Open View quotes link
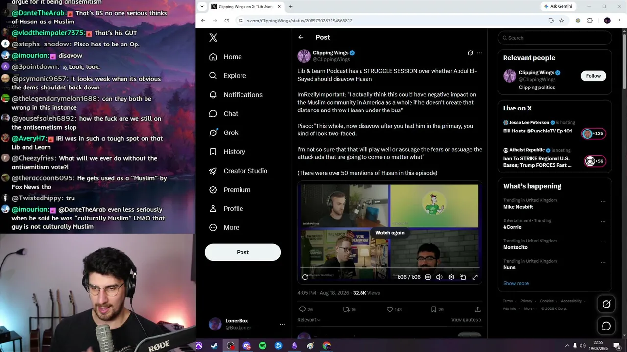Viewport: 627px width, 352px height. 466,320
